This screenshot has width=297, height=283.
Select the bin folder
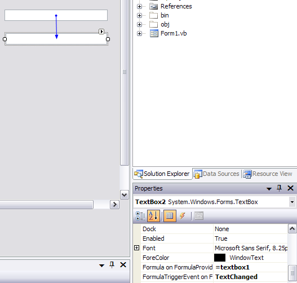[165, 15]
